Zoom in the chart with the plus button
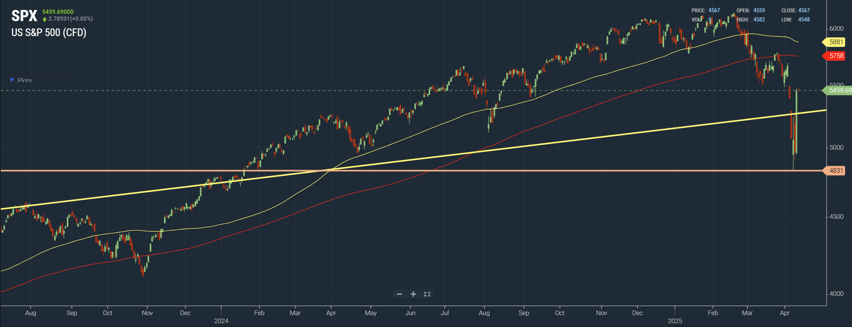The image size is (852, 327). pos(413,294)
